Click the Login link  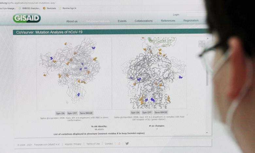(176, 15)
